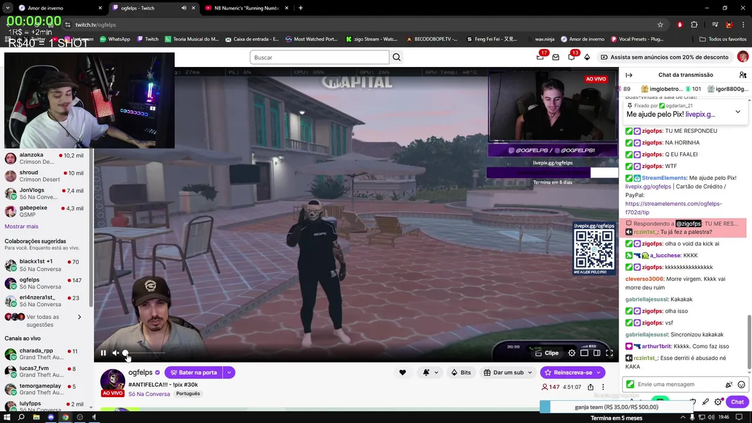Create a clip with the Clipe button
This screenshot has width=752, height=423.
(x=546, y=353)
